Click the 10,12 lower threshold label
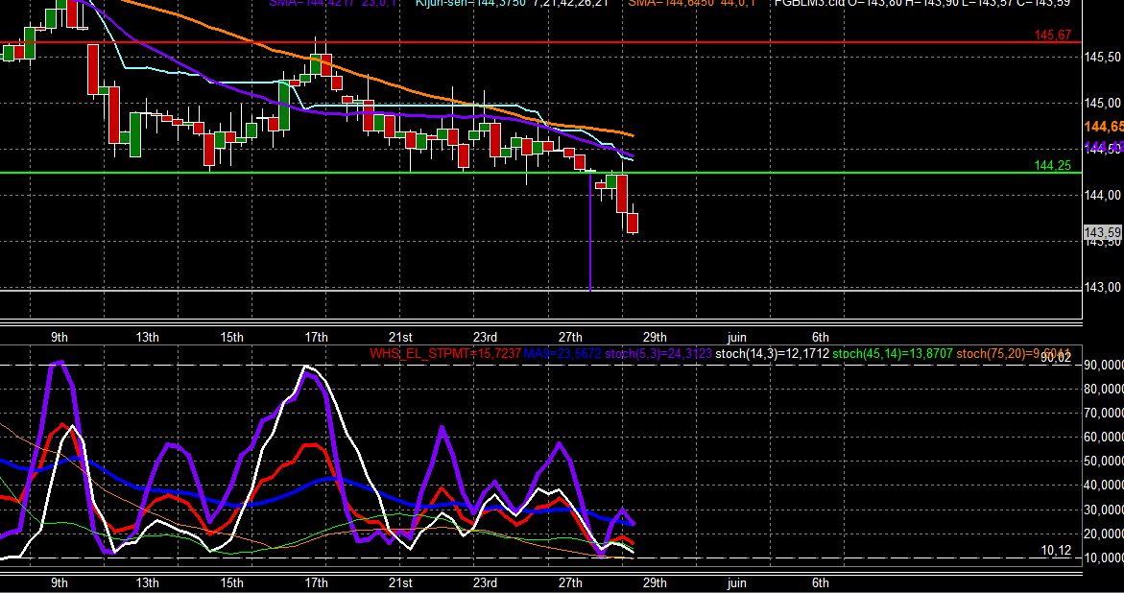 [1056, 550]
